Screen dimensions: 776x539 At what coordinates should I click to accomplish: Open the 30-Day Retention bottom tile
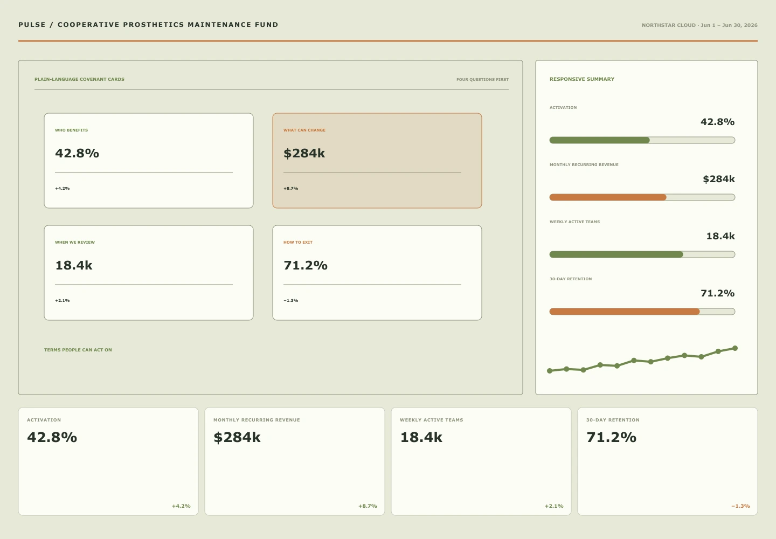click(668, 461)
